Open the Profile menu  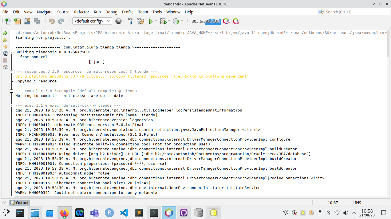128,12
